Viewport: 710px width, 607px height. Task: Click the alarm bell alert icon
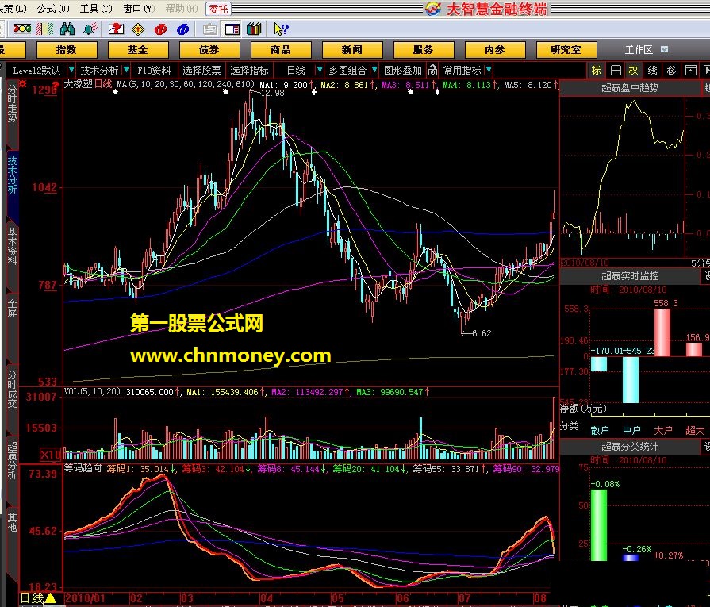coord(90,29)
